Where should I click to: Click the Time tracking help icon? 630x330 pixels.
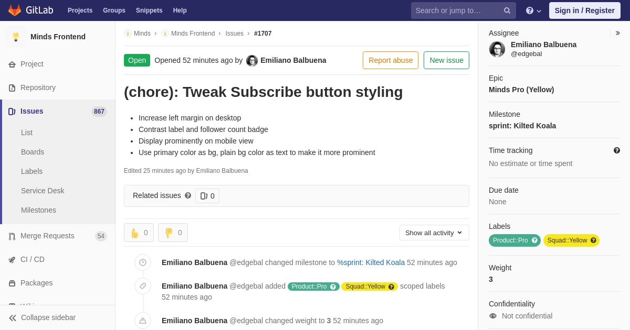617,150
